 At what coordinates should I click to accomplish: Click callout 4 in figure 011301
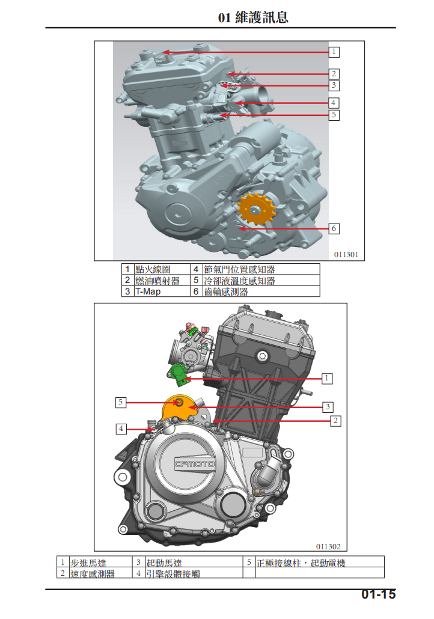[x=334, y=103]
